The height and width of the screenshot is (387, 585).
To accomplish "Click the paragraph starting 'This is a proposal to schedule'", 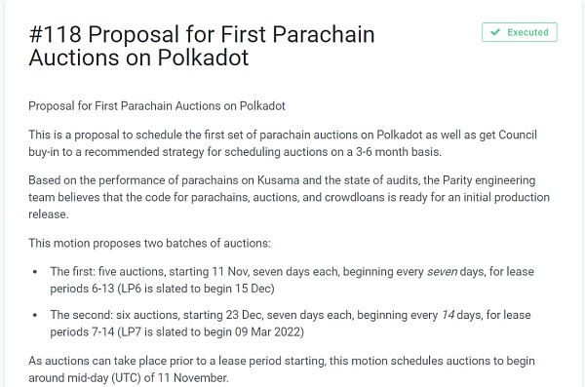I will tap(283, 143).
